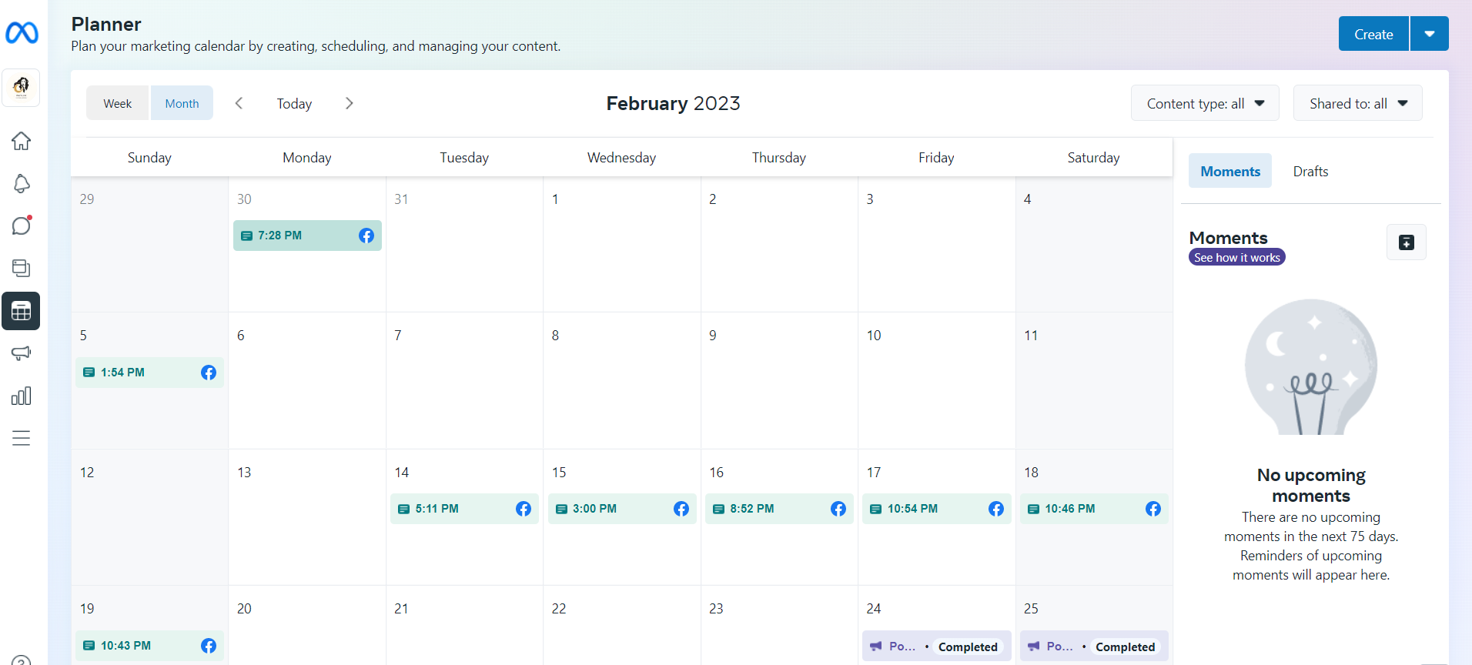Switch calendar to Week view

point(118,103)
